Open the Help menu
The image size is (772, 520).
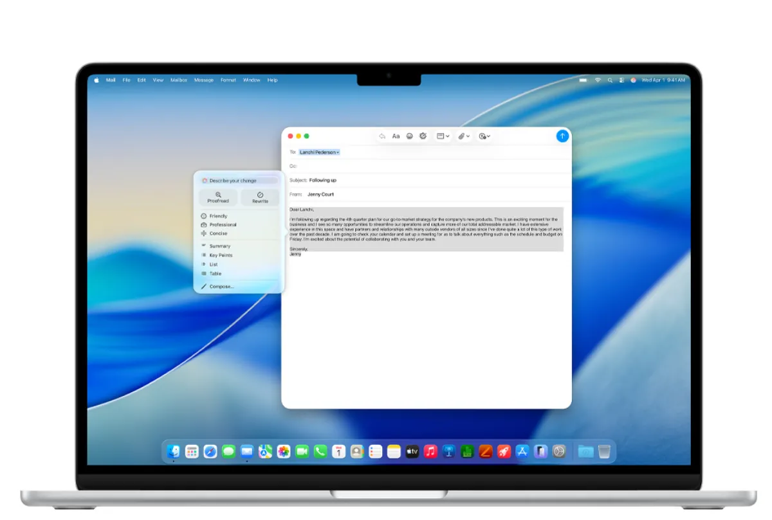click(272, 80)
